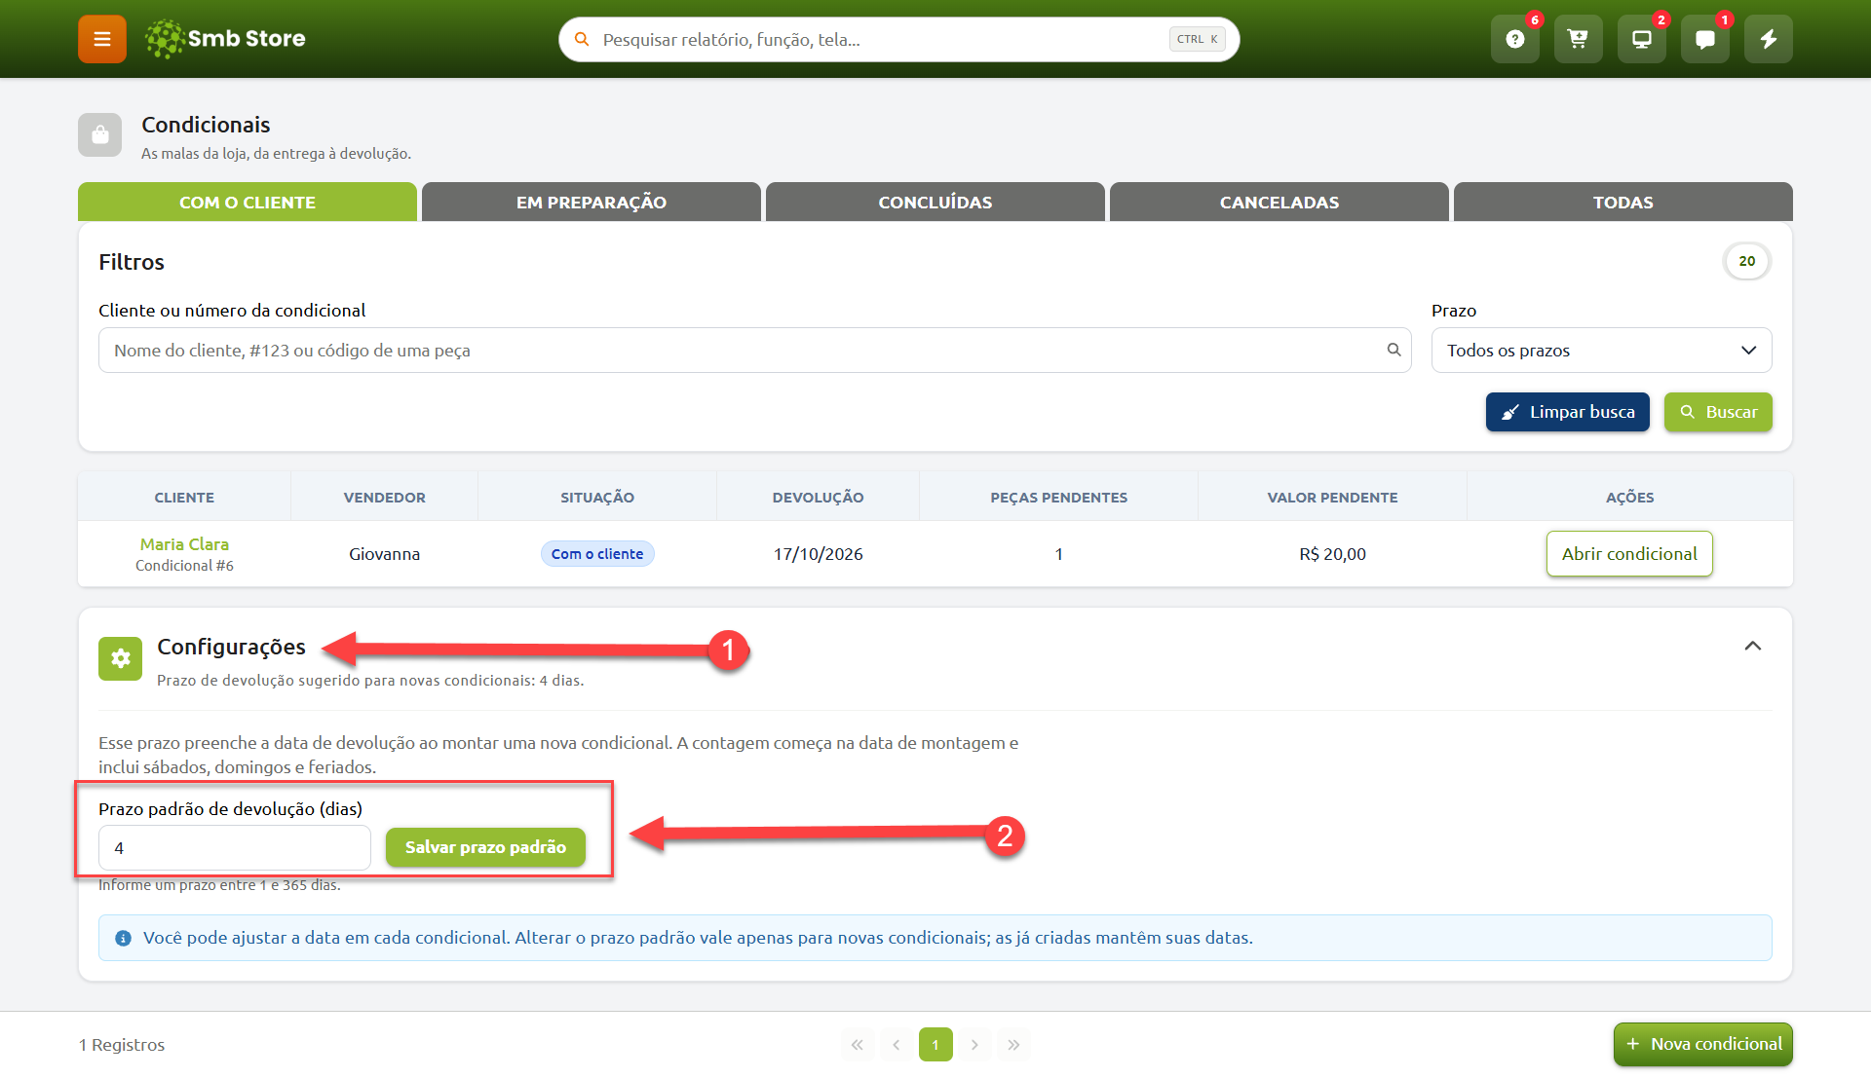The height and width of the screenshot is (1078, 1871).
Task: Switch to COM O CLIENTE tab
Action: click(x=248, y=202)
